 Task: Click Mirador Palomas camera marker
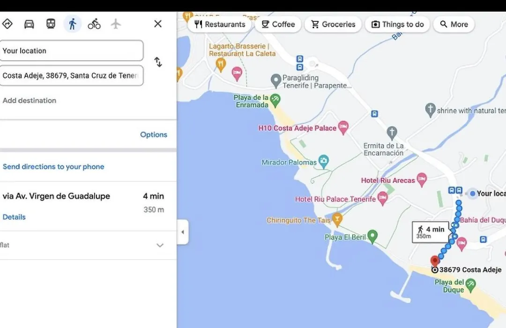tap(323, 161)
